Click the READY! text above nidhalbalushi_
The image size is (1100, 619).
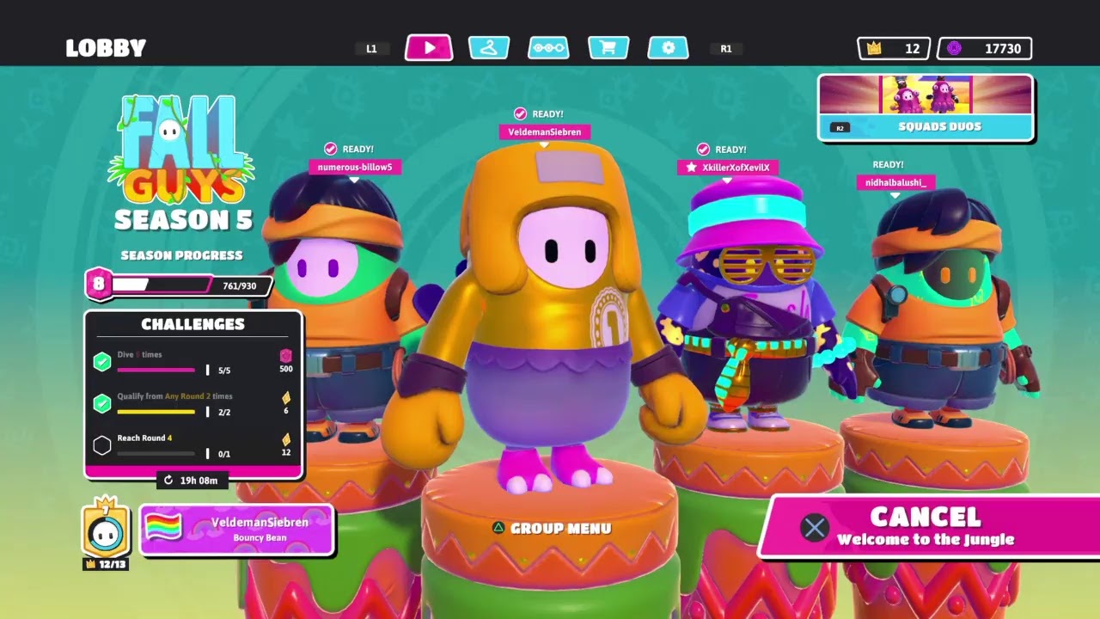click(888, 164)
